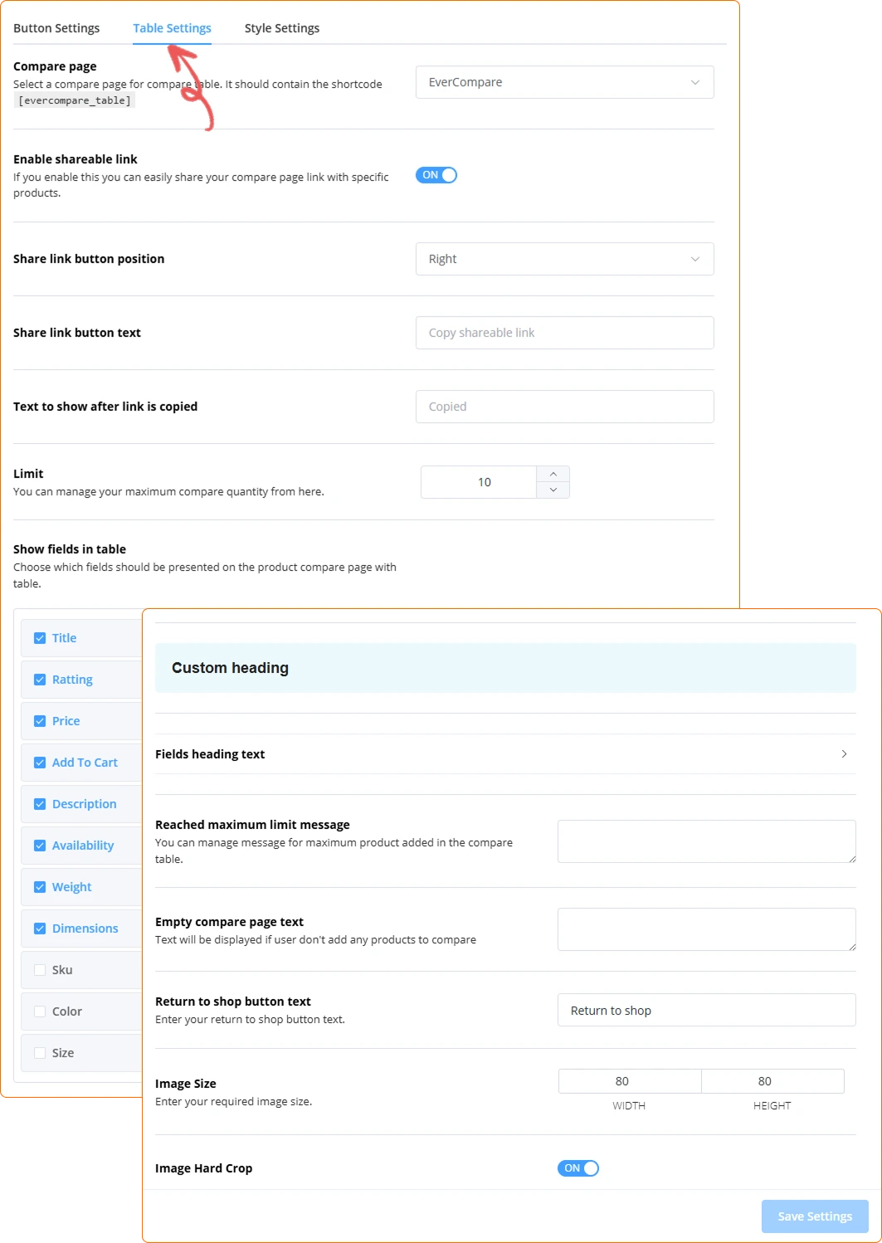Uncheck the Price field checkbox
Image resolution: width=882 pixels, height=1243 pixels.
click(x=40, y=721)
